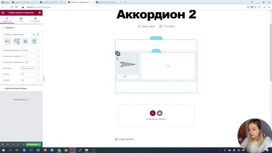This screenshot has height=153, width=272.
Task: Select the pennant flag gallery thumbnail
Action: click(x=8, y=41)
